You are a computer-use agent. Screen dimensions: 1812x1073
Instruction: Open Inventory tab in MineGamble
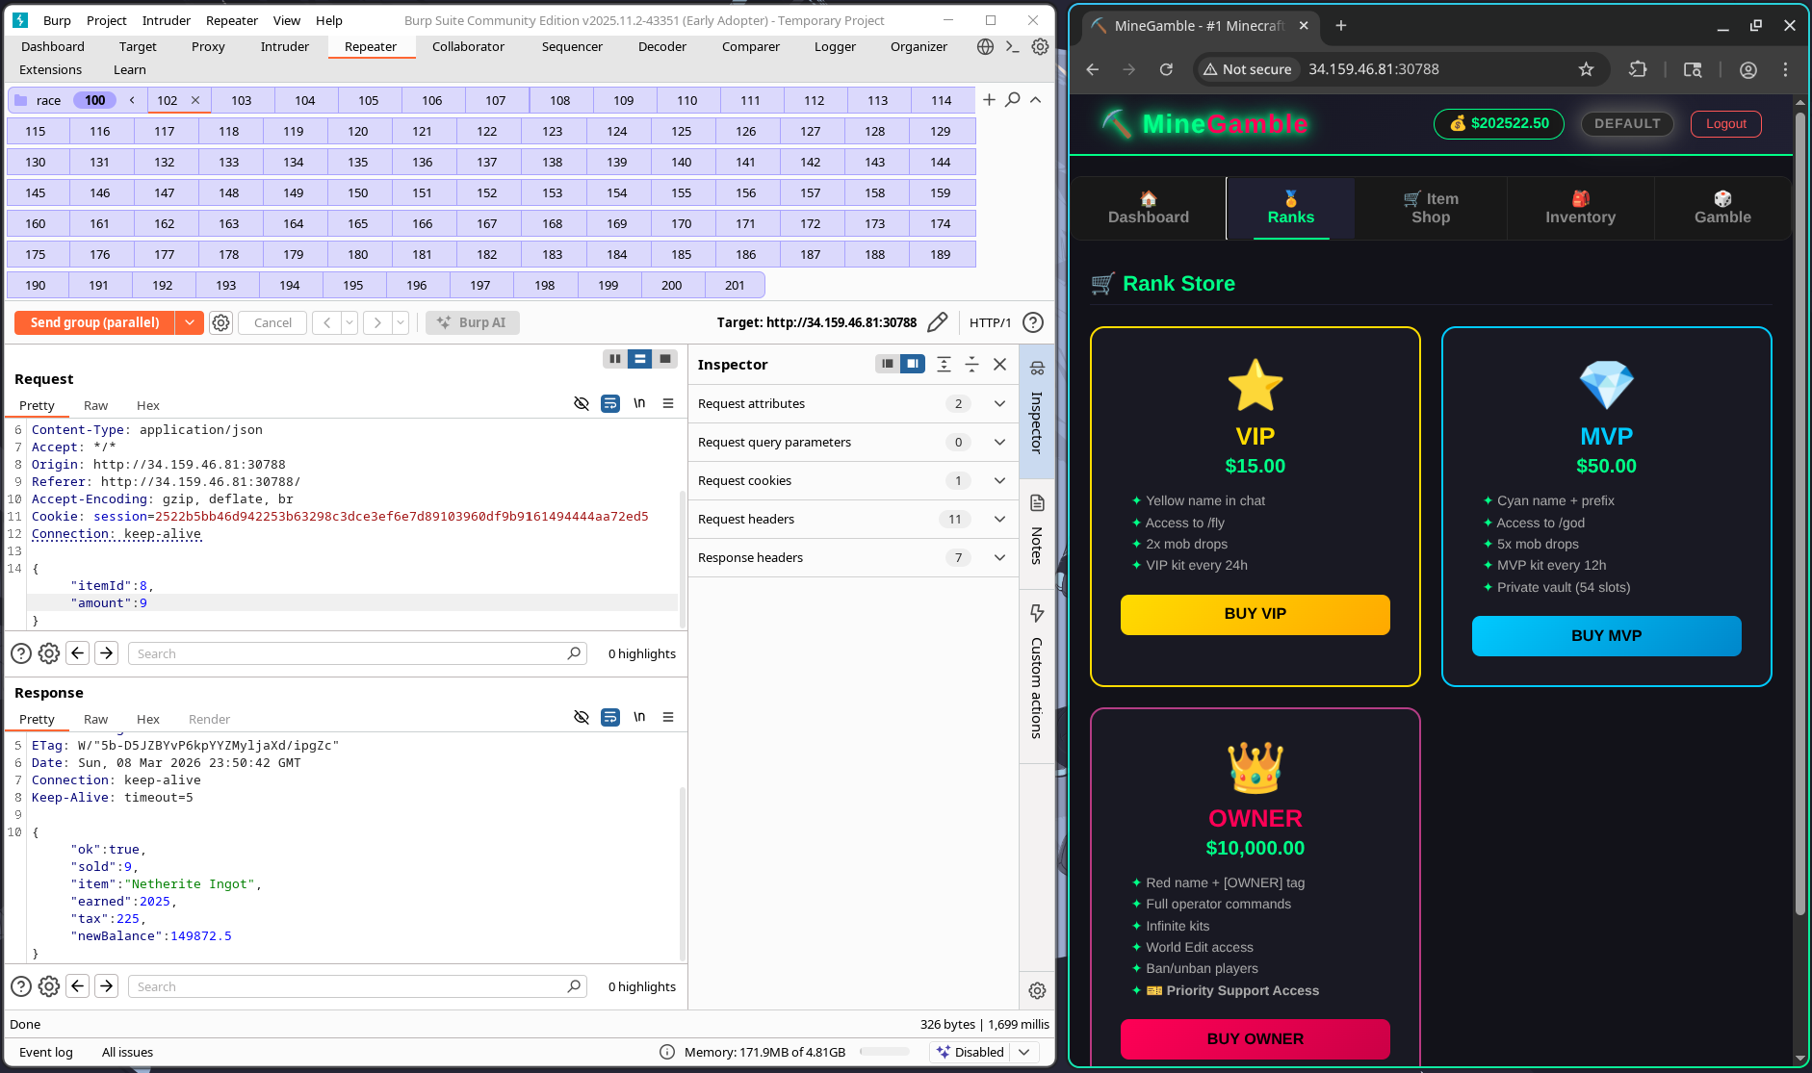[1580, 208]
